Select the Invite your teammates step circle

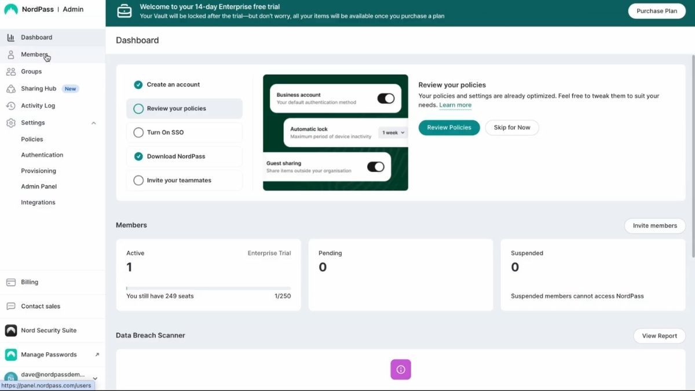coord(138,180)
